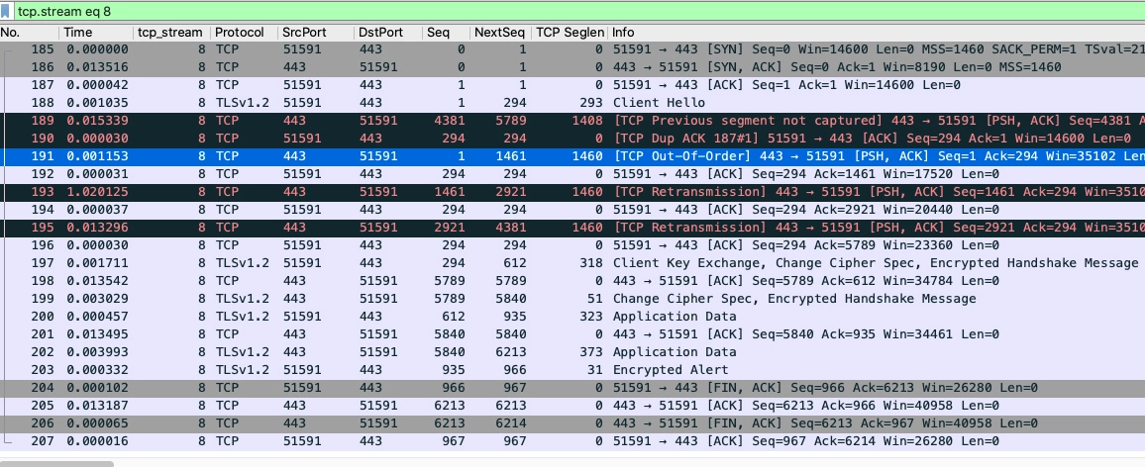The image size is (1145, 467).
Task: Sort packets by SrcPort column
Action: (x=316, y=32)
